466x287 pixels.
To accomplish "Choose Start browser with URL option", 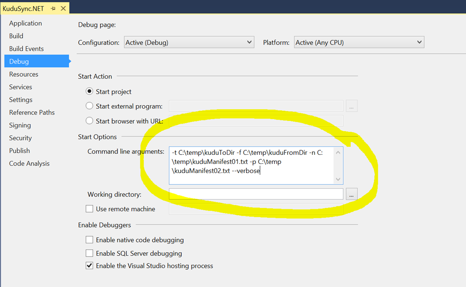I will 89,120.
